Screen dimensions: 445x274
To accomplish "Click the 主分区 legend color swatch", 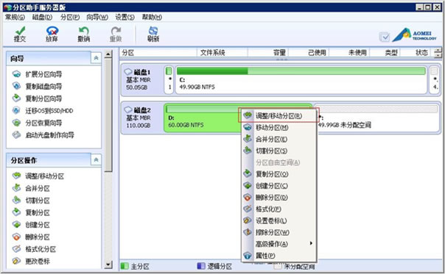I will 125,266.
